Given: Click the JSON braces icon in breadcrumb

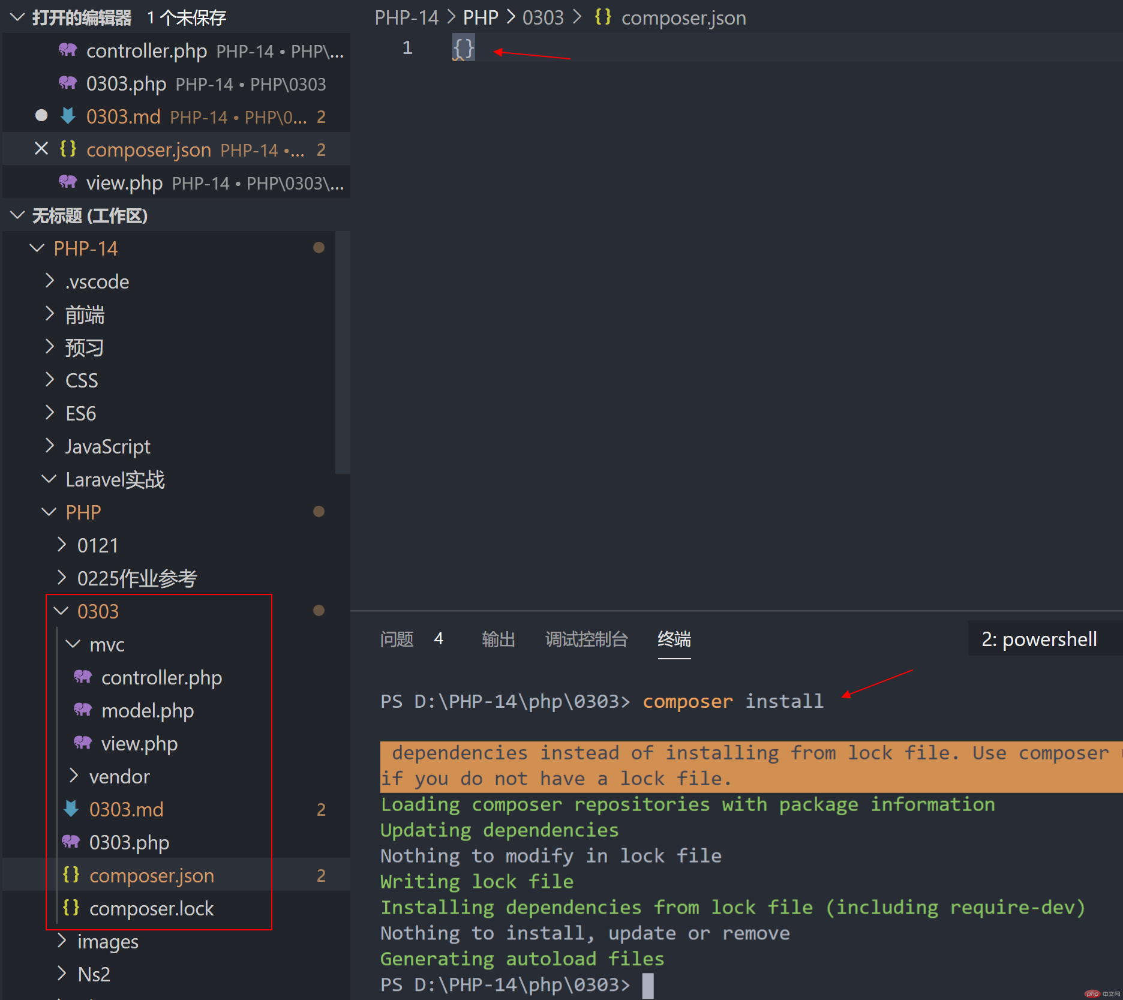Looking at the screenshot, I should pyautogui.click(x=603, y=17).
